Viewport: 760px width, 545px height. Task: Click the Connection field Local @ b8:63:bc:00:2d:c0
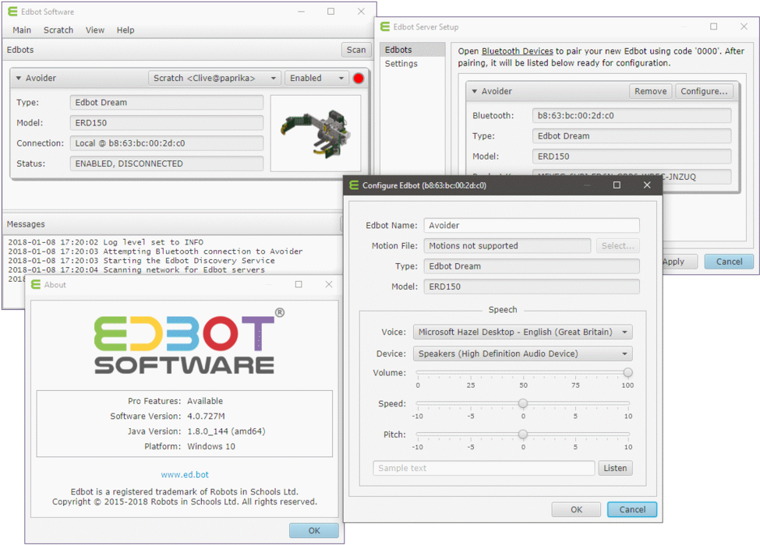pos(167,143)
